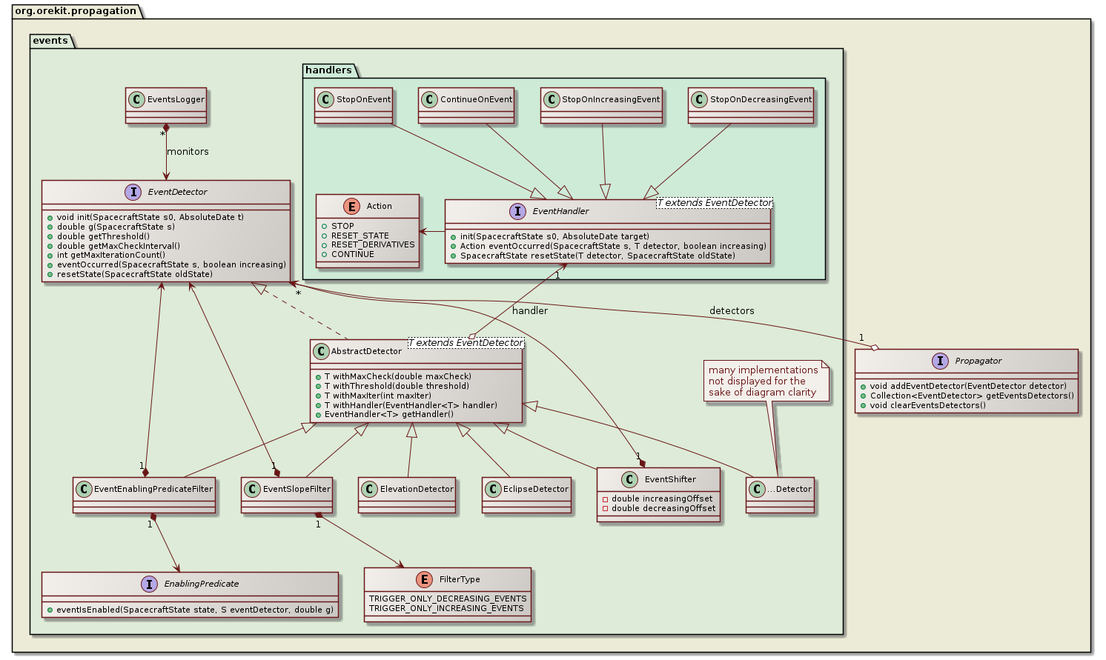
Task: Click the Action enumeration icon
Action: pos(351,205)
